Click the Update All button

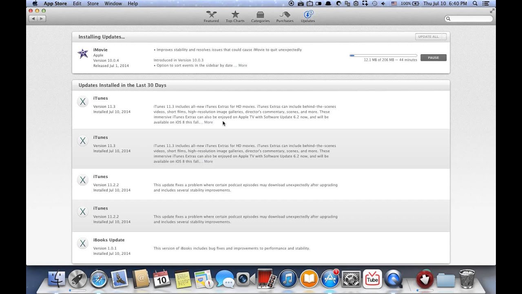[x=431, y=37]
